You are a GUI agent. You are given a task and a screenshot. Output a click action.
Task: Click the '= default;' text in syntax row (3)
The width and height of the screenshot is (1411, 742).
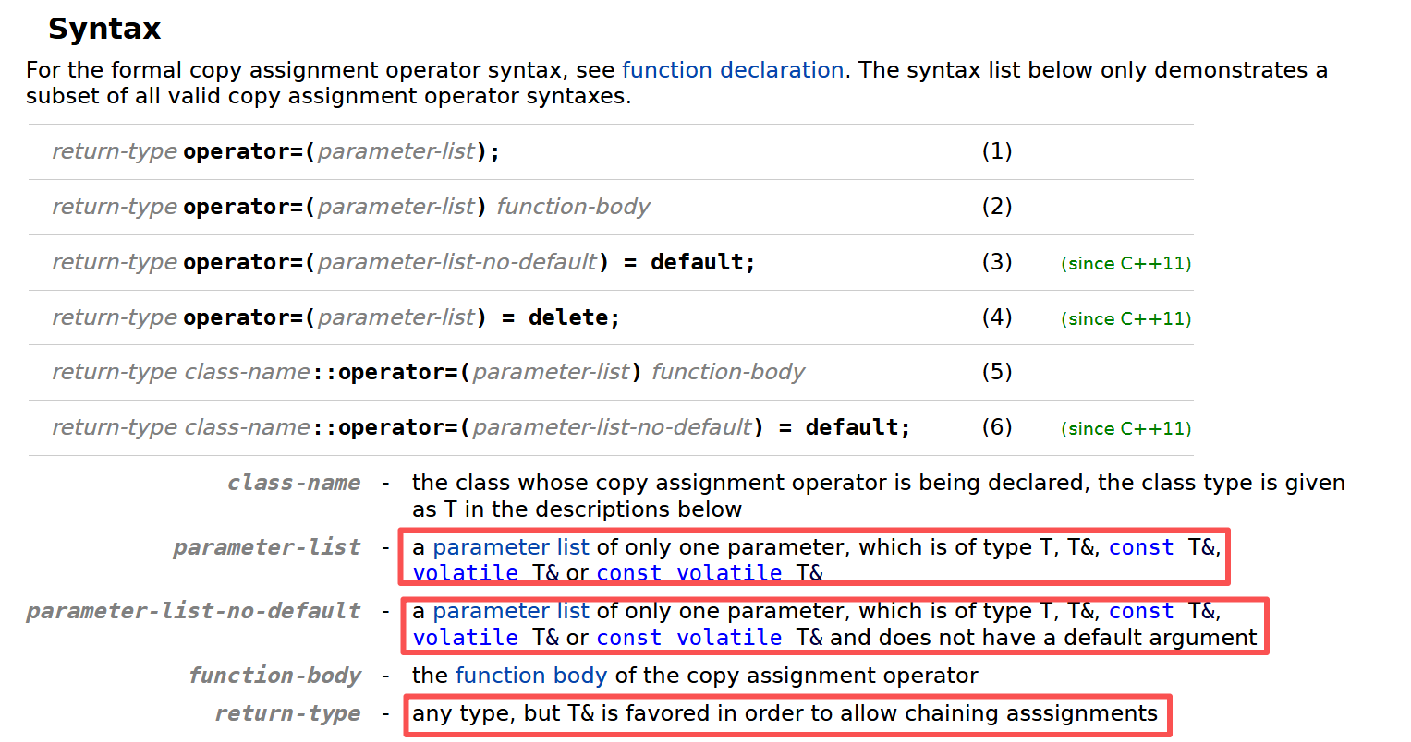click(x=689, y=262)
